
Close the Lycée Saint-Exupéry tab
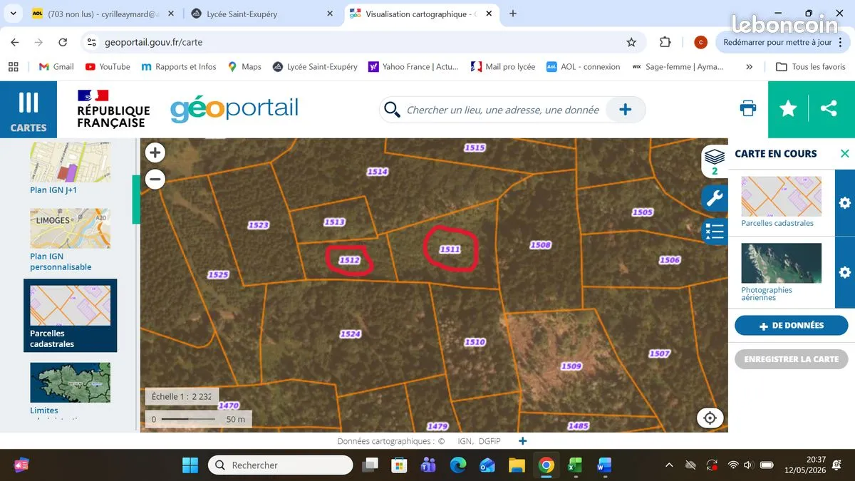coord(330,14)
